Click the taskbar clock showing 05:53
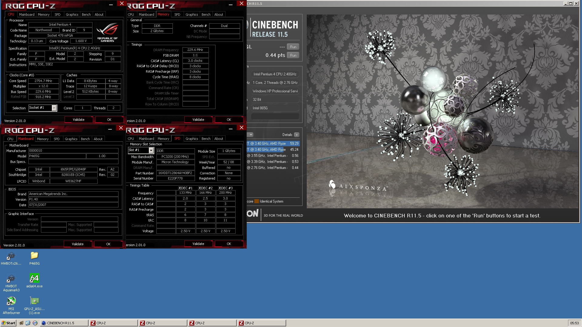 point(574,323)
